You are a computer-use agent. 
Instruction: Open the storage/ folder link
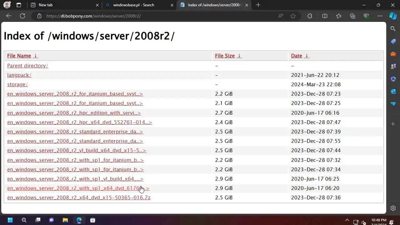(17, 84)
